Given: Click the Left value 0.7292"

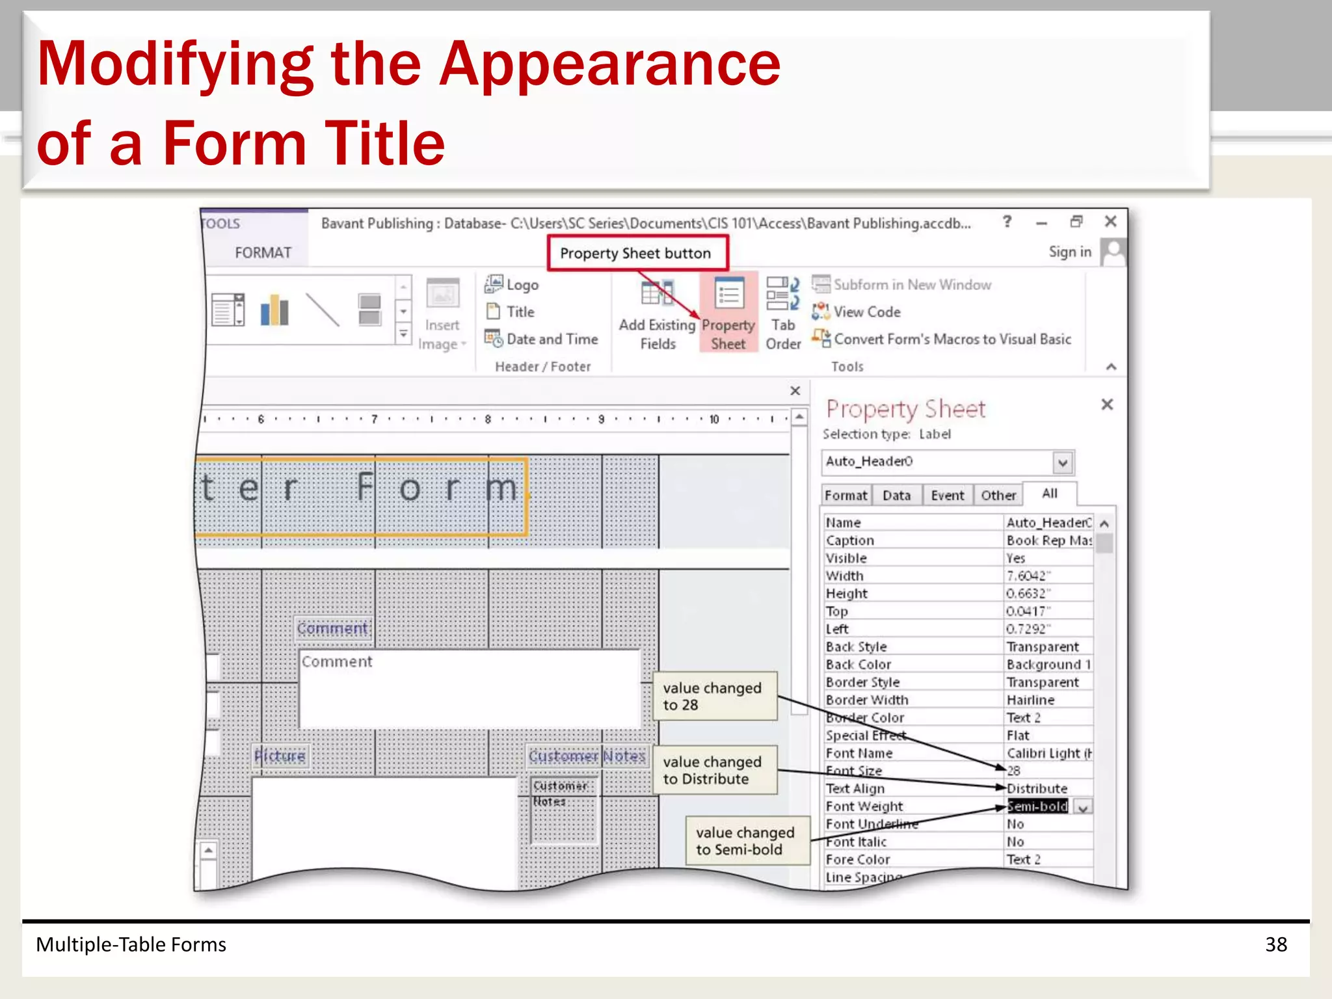Looking at the screenshot, I should (1048, 629).
